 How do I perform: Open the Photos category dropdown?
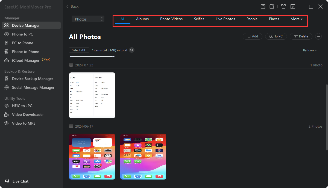click(x=88, y=19)
